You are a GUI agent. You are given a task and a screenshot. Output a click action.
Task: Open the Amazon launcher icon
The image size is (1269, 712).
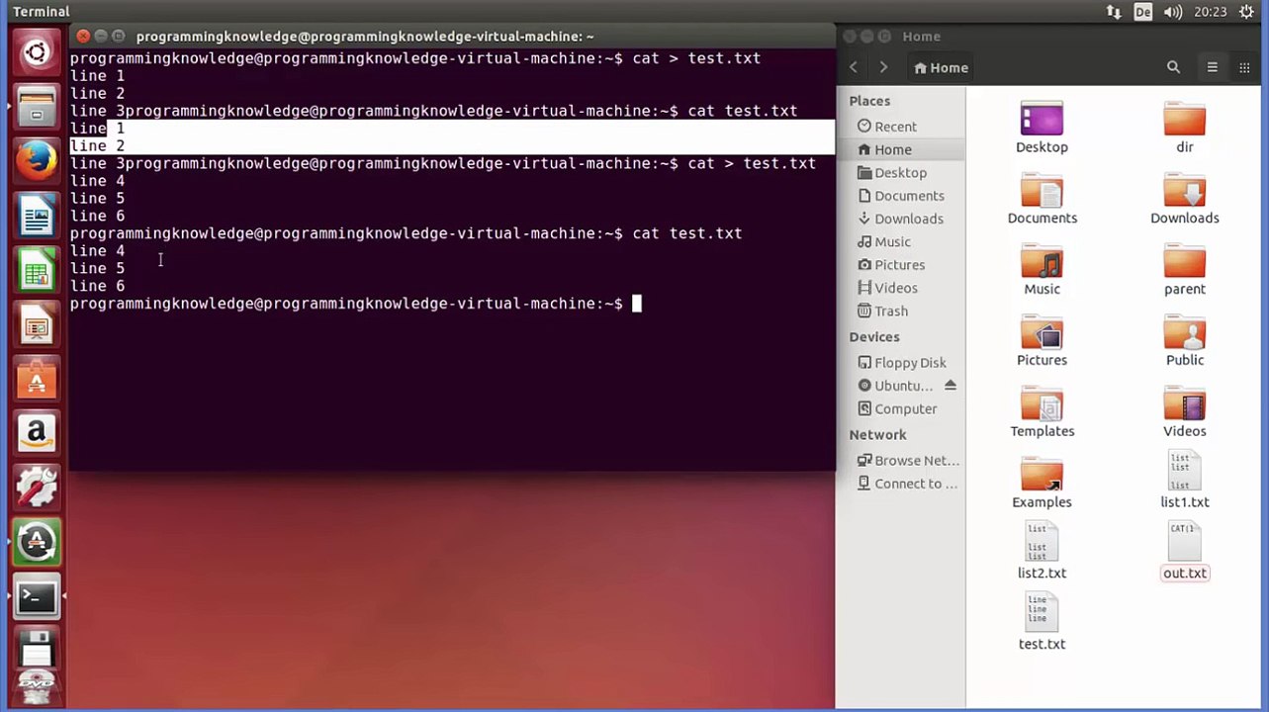tap(37, 432)
